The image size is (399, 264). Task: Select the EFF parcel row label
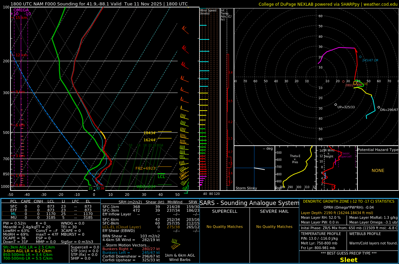14,210
